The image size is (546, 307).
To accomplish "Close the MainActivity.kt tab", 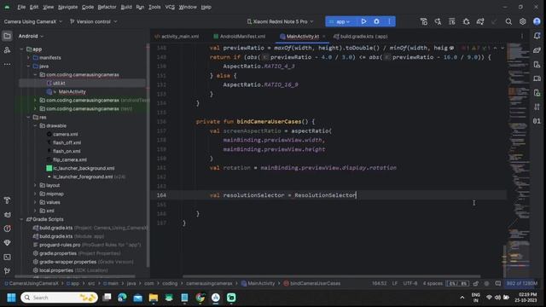I will [x=324, y=36].
